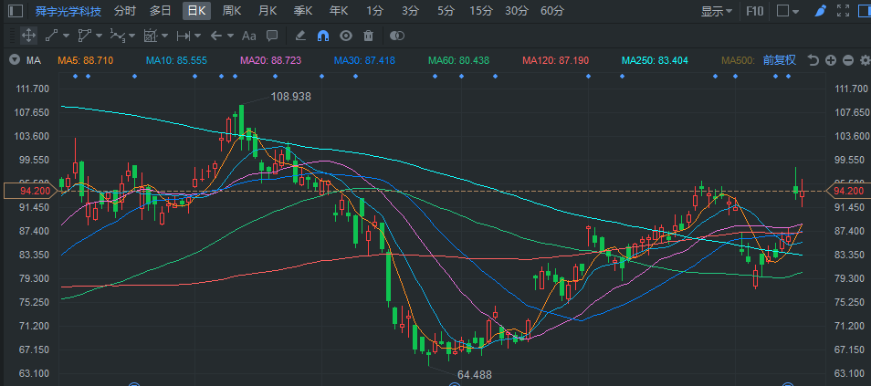Switch to 15分 minute chart

click(x=481, y=11)
